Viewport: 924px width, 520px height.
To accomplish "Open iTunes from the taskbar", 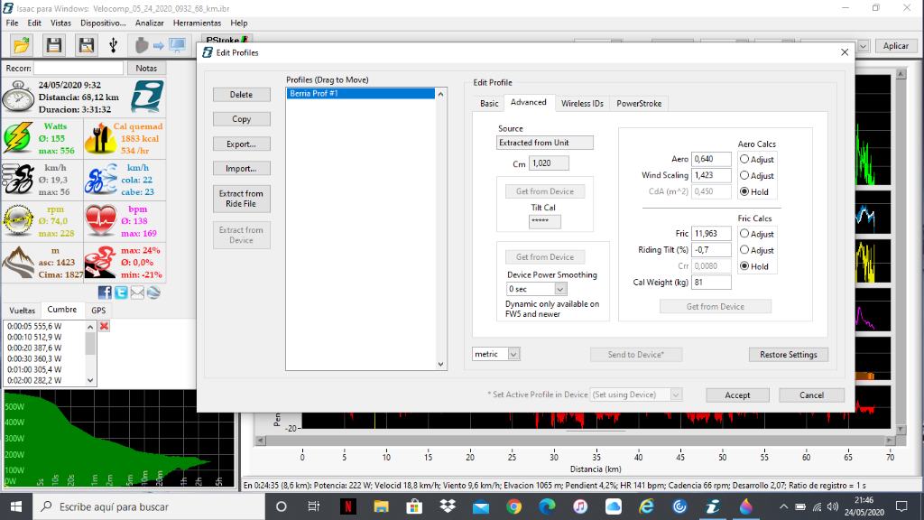I will click(x=580, y=506).
